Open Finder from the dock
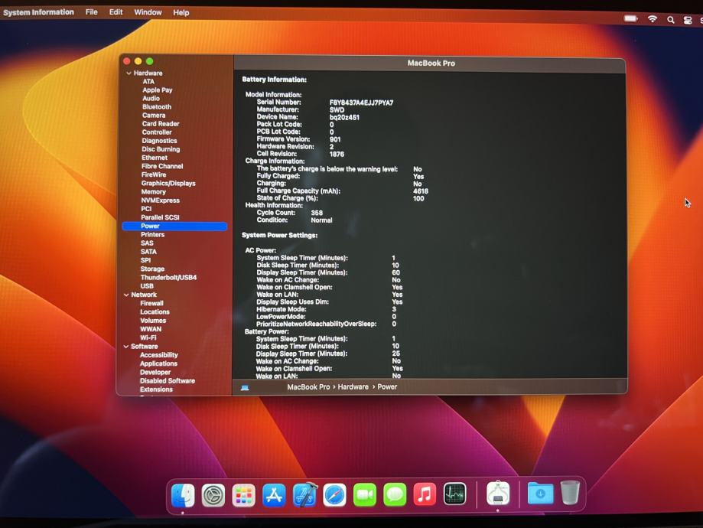 [x=183, y=496]
